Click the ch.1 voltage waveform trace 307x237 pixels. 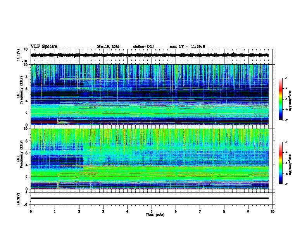pos(149,55)
